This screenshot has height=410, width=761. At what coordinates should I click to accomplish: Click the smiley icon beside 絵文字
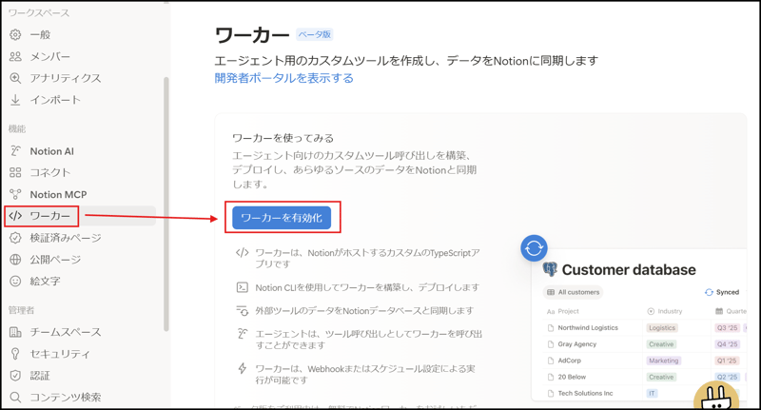click(15, 281)
